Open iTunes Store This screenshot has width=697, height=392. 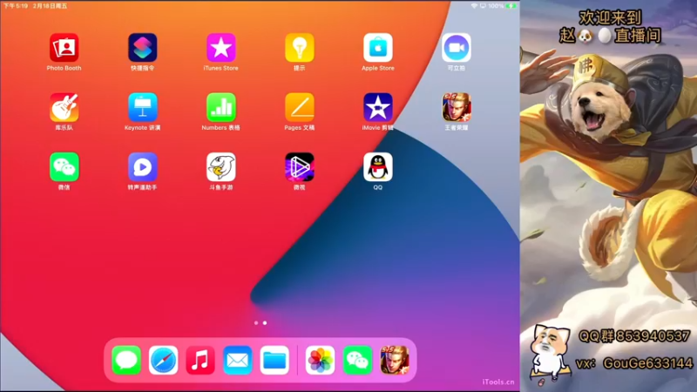tap(221, 48)
